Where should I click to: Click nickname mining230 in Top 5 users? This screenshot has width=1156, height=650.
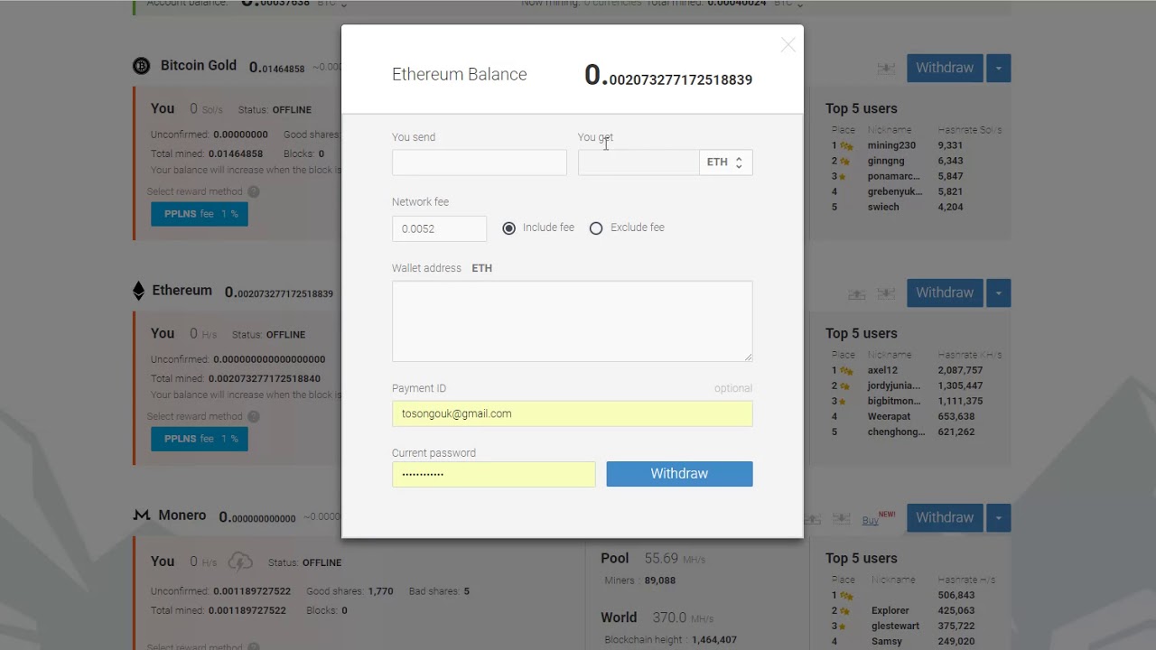click(891, 145)
